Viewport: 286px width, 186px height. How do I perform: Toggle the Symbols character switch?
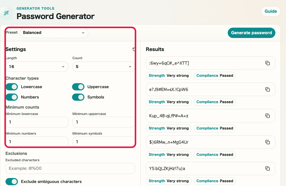coord(78,97)
